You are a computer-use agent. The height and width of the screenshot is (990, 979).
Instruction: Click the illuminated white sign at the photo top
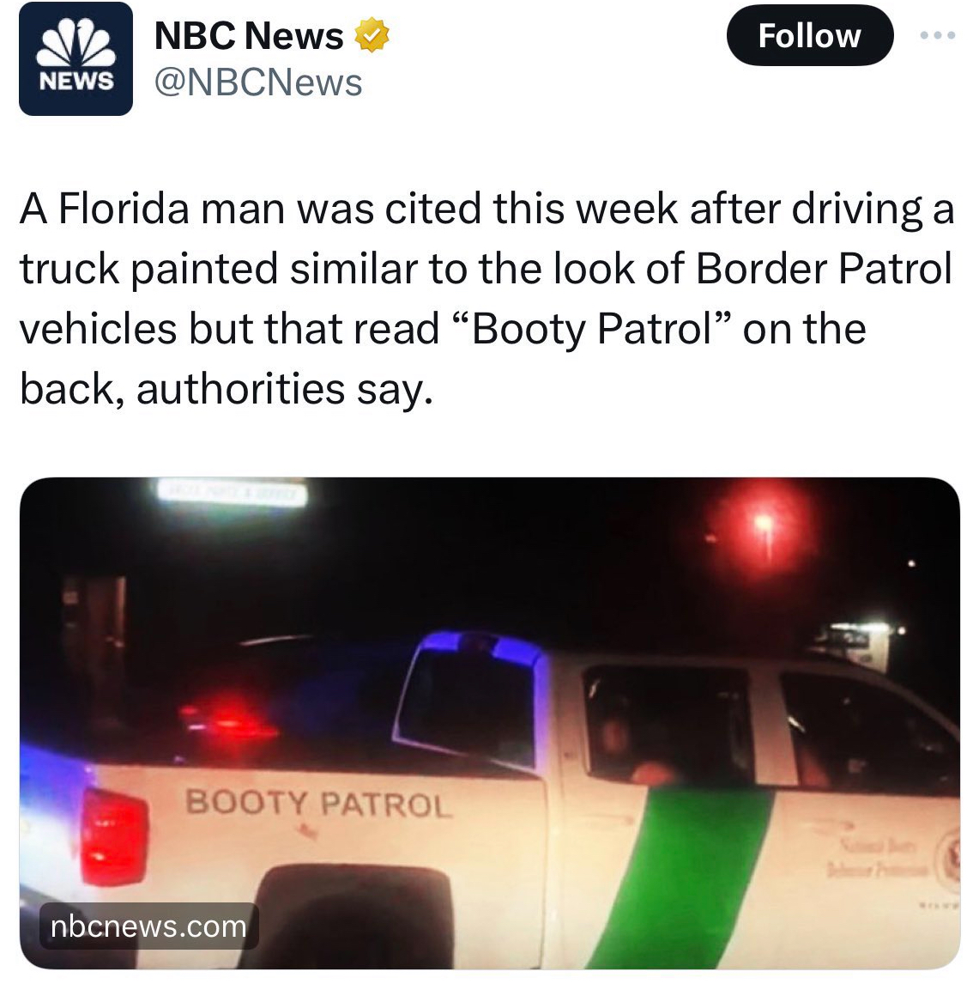click(x=231, y=492)
